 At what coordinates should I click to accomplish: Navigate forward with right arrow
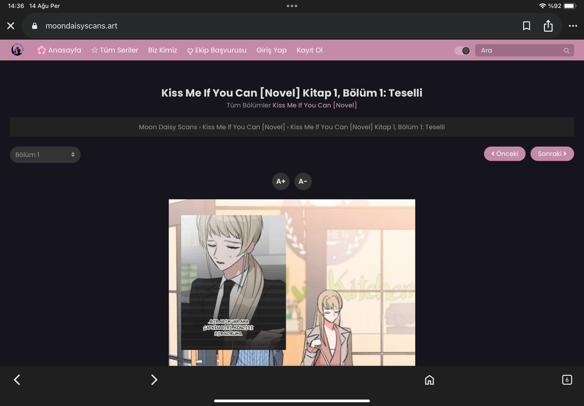pyautogui.click(x=154, y=380)
